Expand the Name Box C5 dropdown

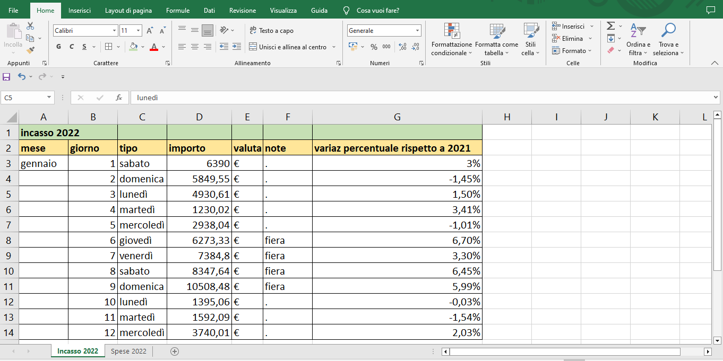click(x=49, y=98)
